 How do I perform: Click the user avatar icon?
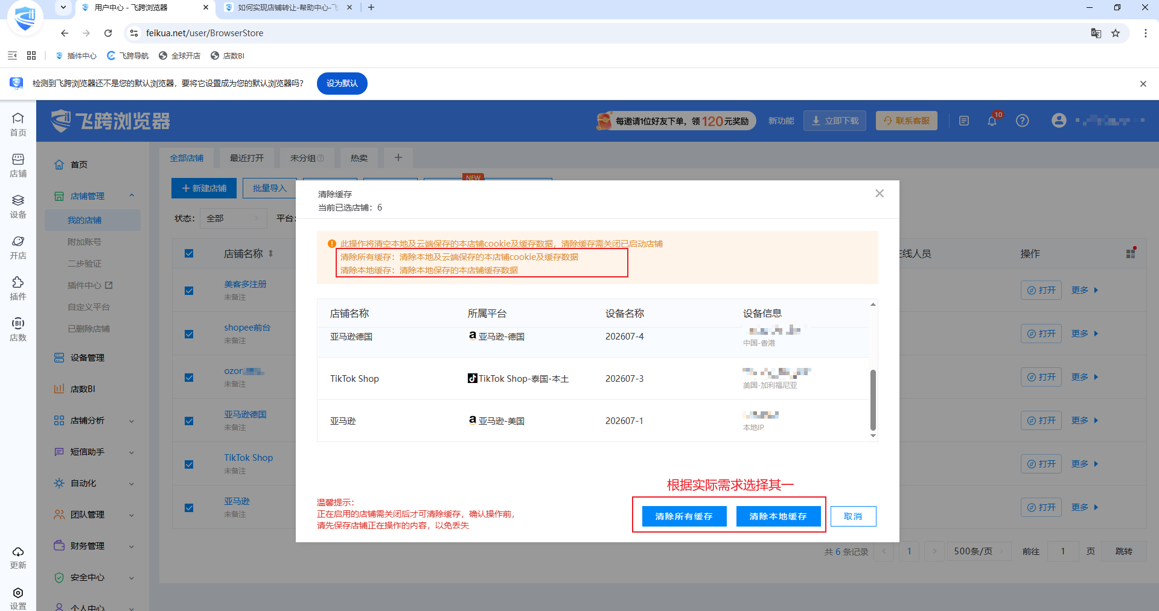coord(1059,121)
